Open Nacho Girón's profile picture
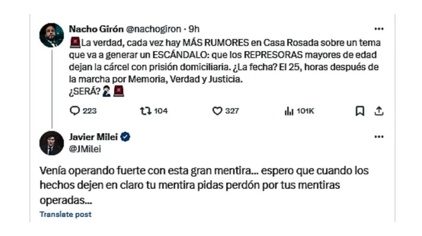 52,35
